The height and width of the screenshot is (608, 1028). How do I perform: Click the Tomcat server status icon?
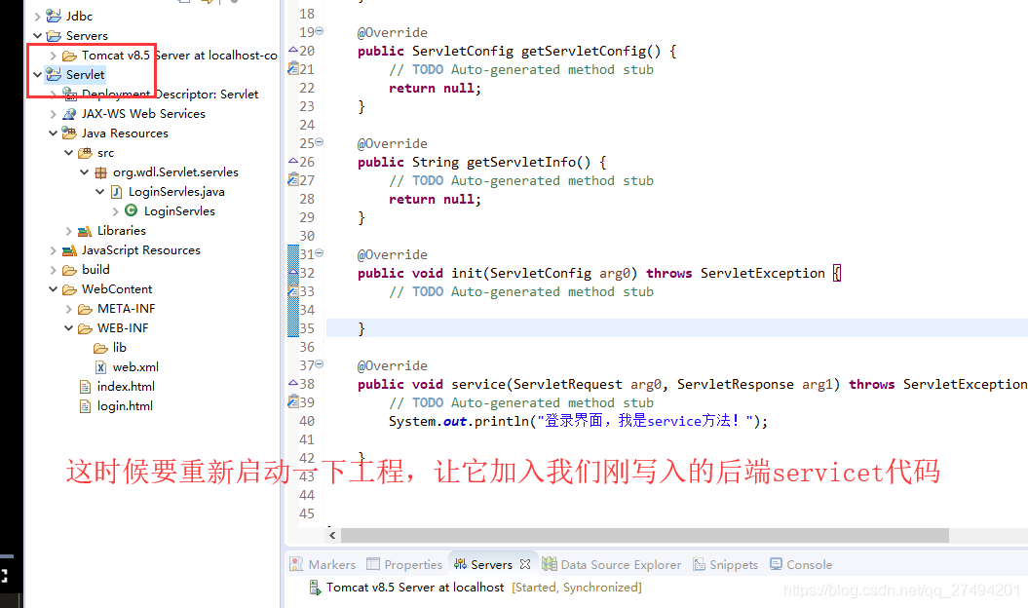(x=316, y=588)
